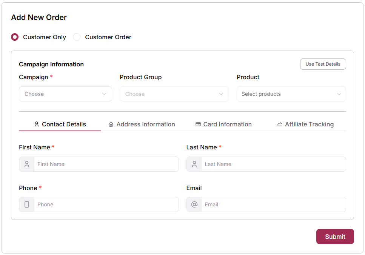Click the credit card icon on Card Information tab
Image resolution: width=365 pixels, height=255 pixels.
point(198,124)
